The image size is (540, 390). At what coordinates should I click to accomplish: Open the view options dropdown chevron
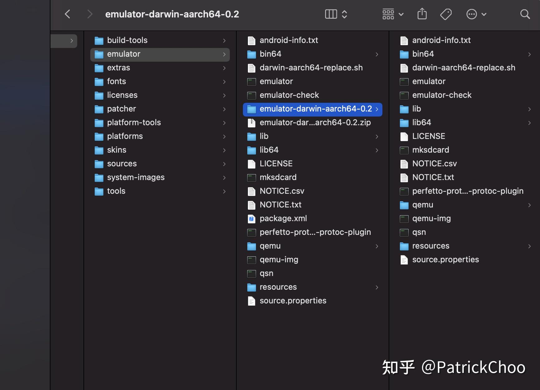tap(401, 14)
